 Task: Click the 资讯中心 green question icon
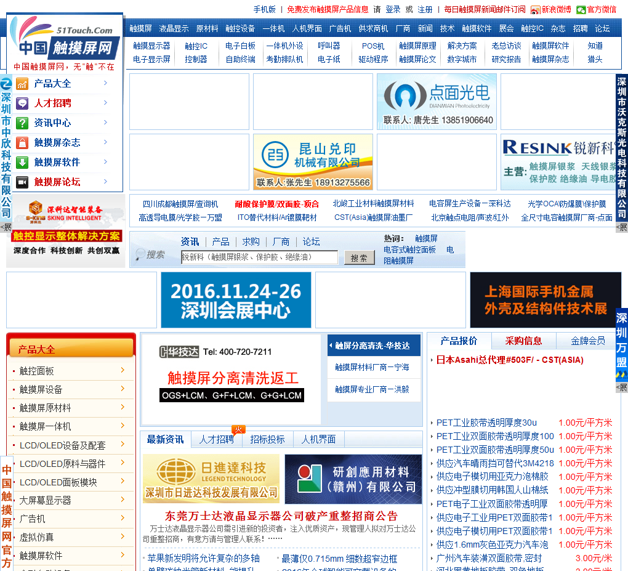[22, 123]
